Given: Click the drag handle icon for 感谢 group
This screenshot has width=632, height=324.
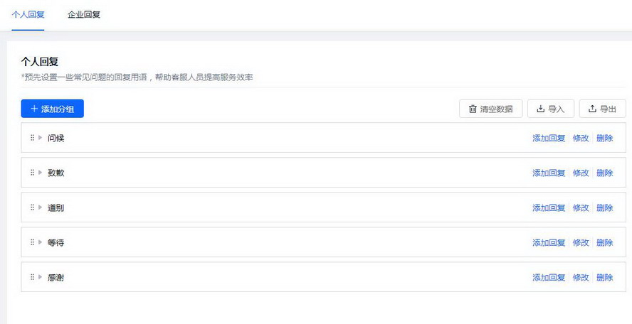Looking at the screenshot, I should pyautogui.click(x=32, y=277).
